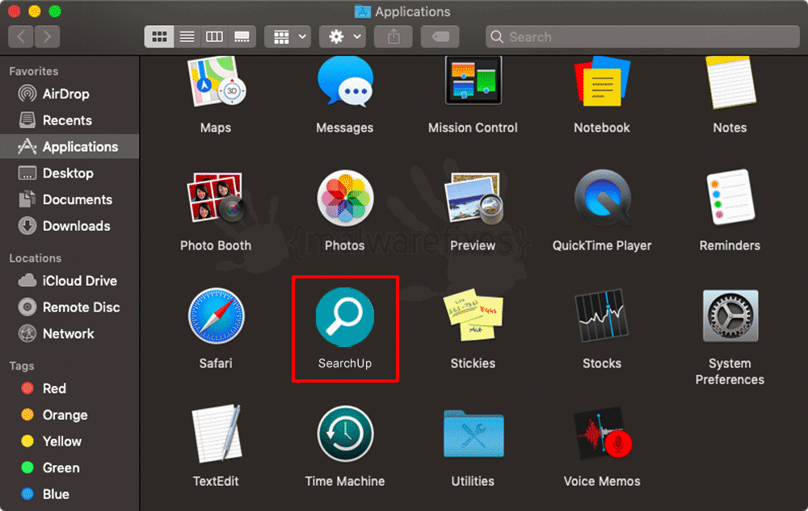Open the Stocks app icon
This screenshot has width=808, height=511.
tap(602, 316)
